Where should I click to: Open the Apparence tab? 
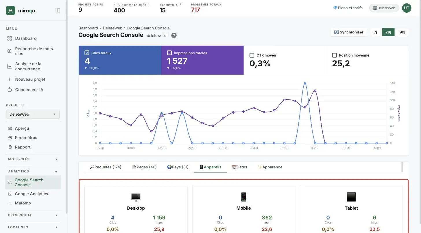pos(270,167)
